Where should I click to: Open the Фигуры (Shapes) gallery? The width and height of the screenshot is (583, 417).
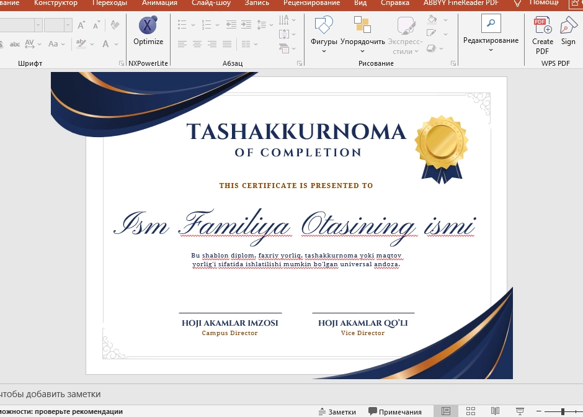[x=323, y=34]
